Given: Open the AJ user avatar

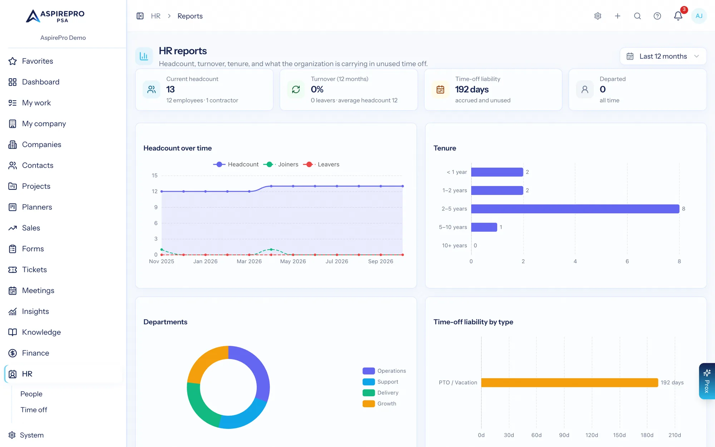Looking at the screenshot, I should [699, 16].
